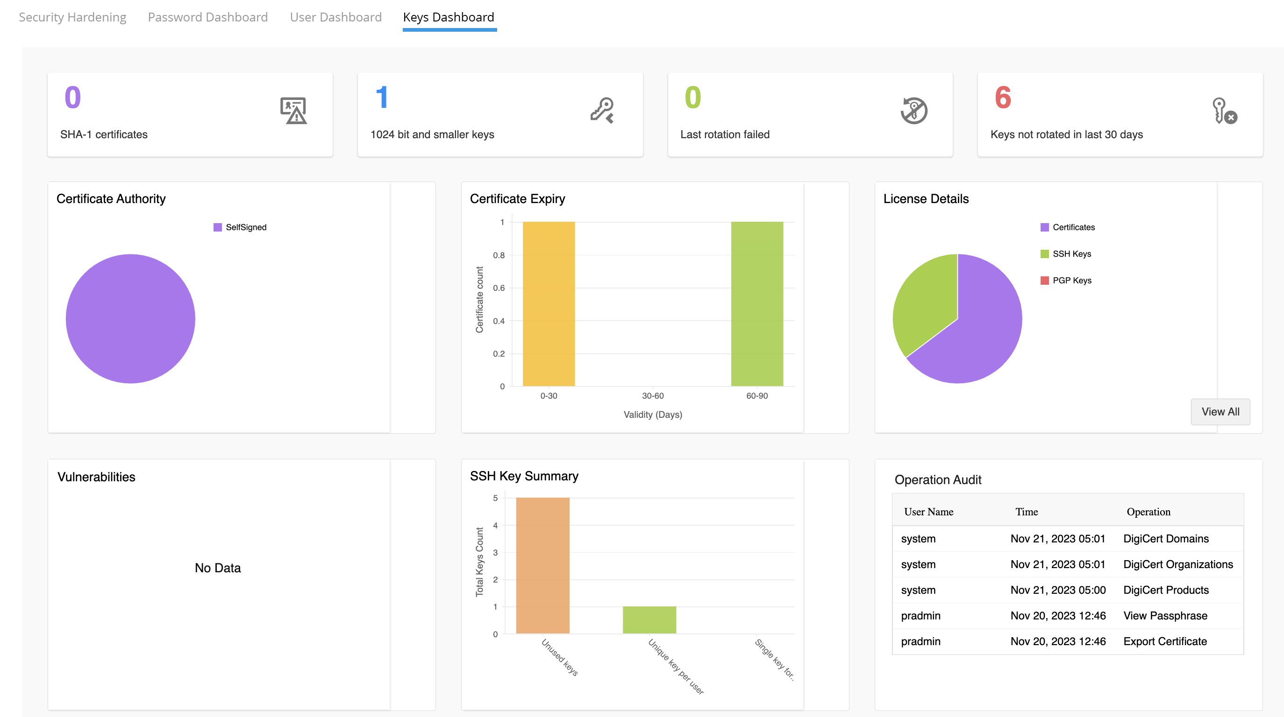Open the User Dashboard tab
The image size is (1284, 717).
point(336,17)
